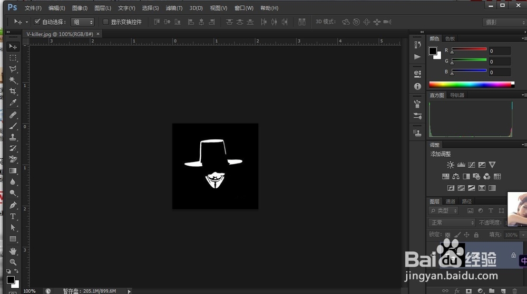Select the History Brush tool

[13, 148]
